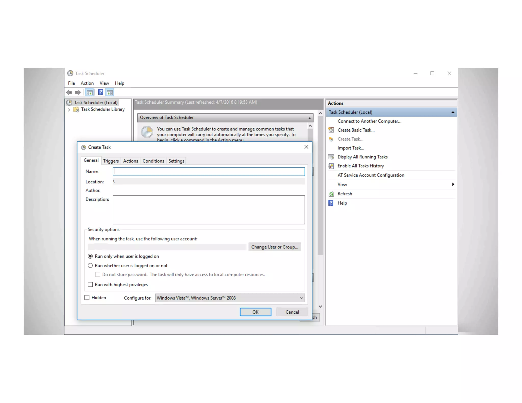
Task: Click the Enable All Tasks History icon
Action: (x=331, y=166)
